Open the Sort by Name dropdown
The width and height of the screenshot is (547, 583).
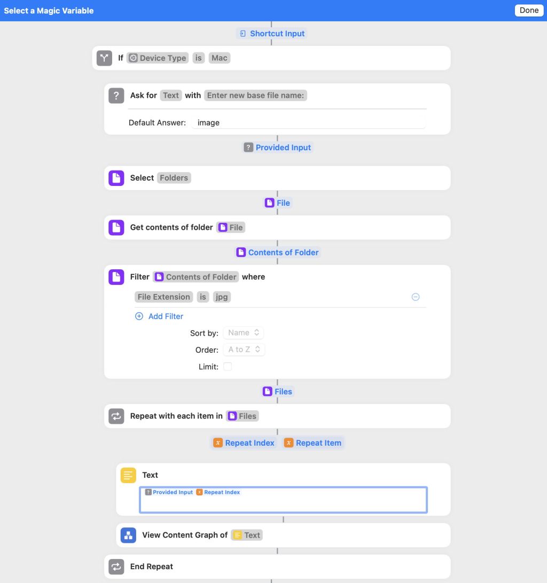point(244,333)
